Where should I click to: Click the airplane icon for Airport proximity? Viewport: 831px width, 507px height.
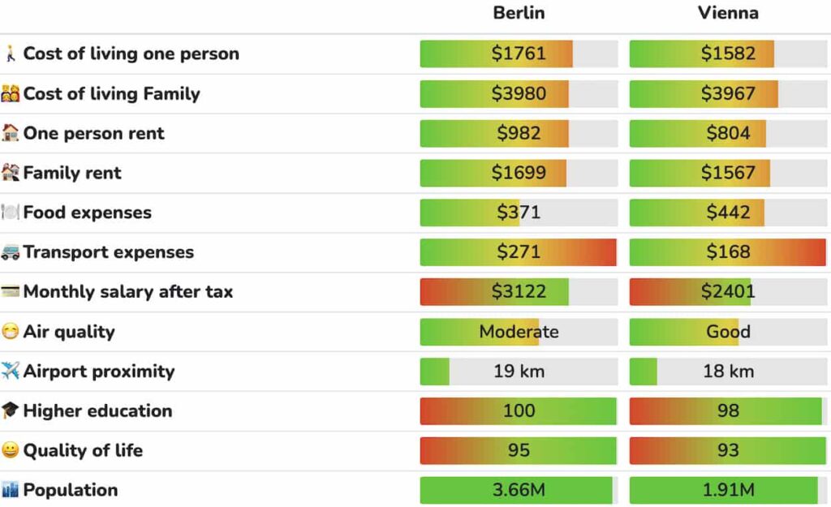11,372
